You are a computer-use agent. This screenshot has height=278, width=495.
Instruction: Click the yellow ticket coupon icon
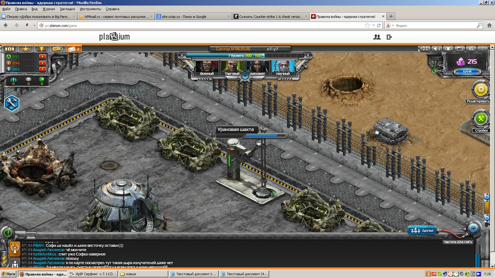click(x=58, y=49)
